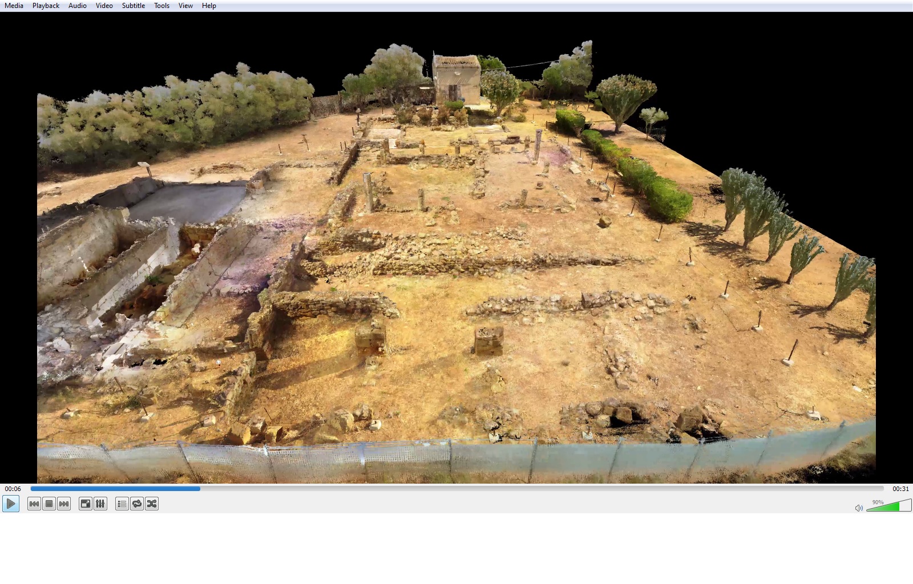Open the Media menu
The height and width of the screenshot is (584, 913).
pyautogui.click(x=14, y=6)
